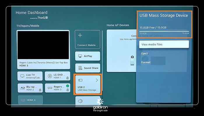Expand USB 2 options with the chevron arrow
This screenshot has height=116, width=204.
(97, 80)
